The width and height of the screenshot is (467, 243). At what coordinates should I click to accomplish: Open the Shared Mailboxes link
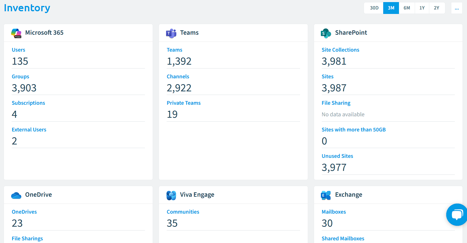coord(343,239)
